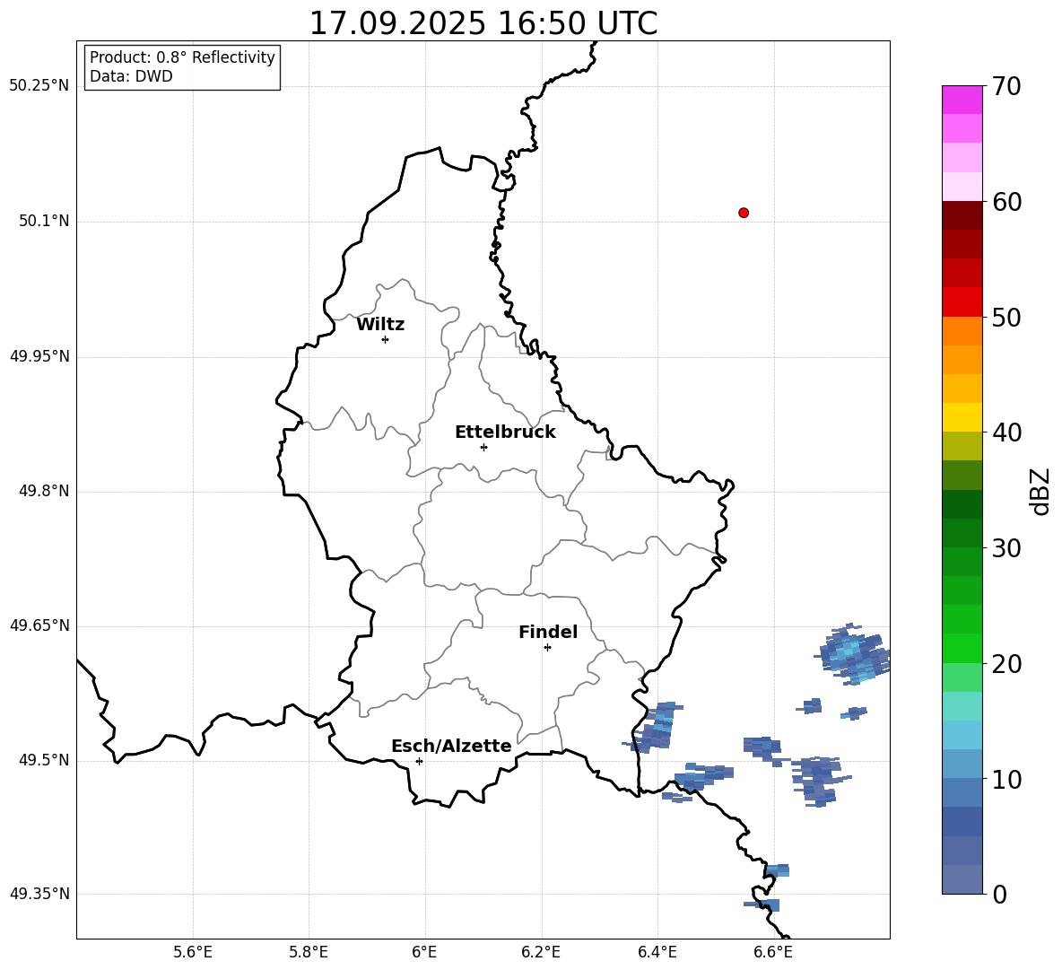
Task: Click the 50.1°N latitude label
Action: (44, 222)
